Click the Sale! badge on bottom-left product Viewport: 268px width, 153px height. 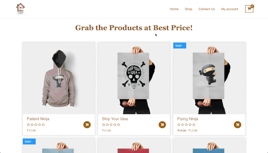pos(29,141)
